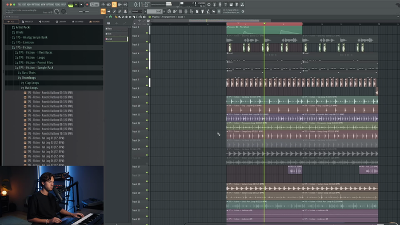Click the Record button
The image size is (400, 225).
click(87, 5)
